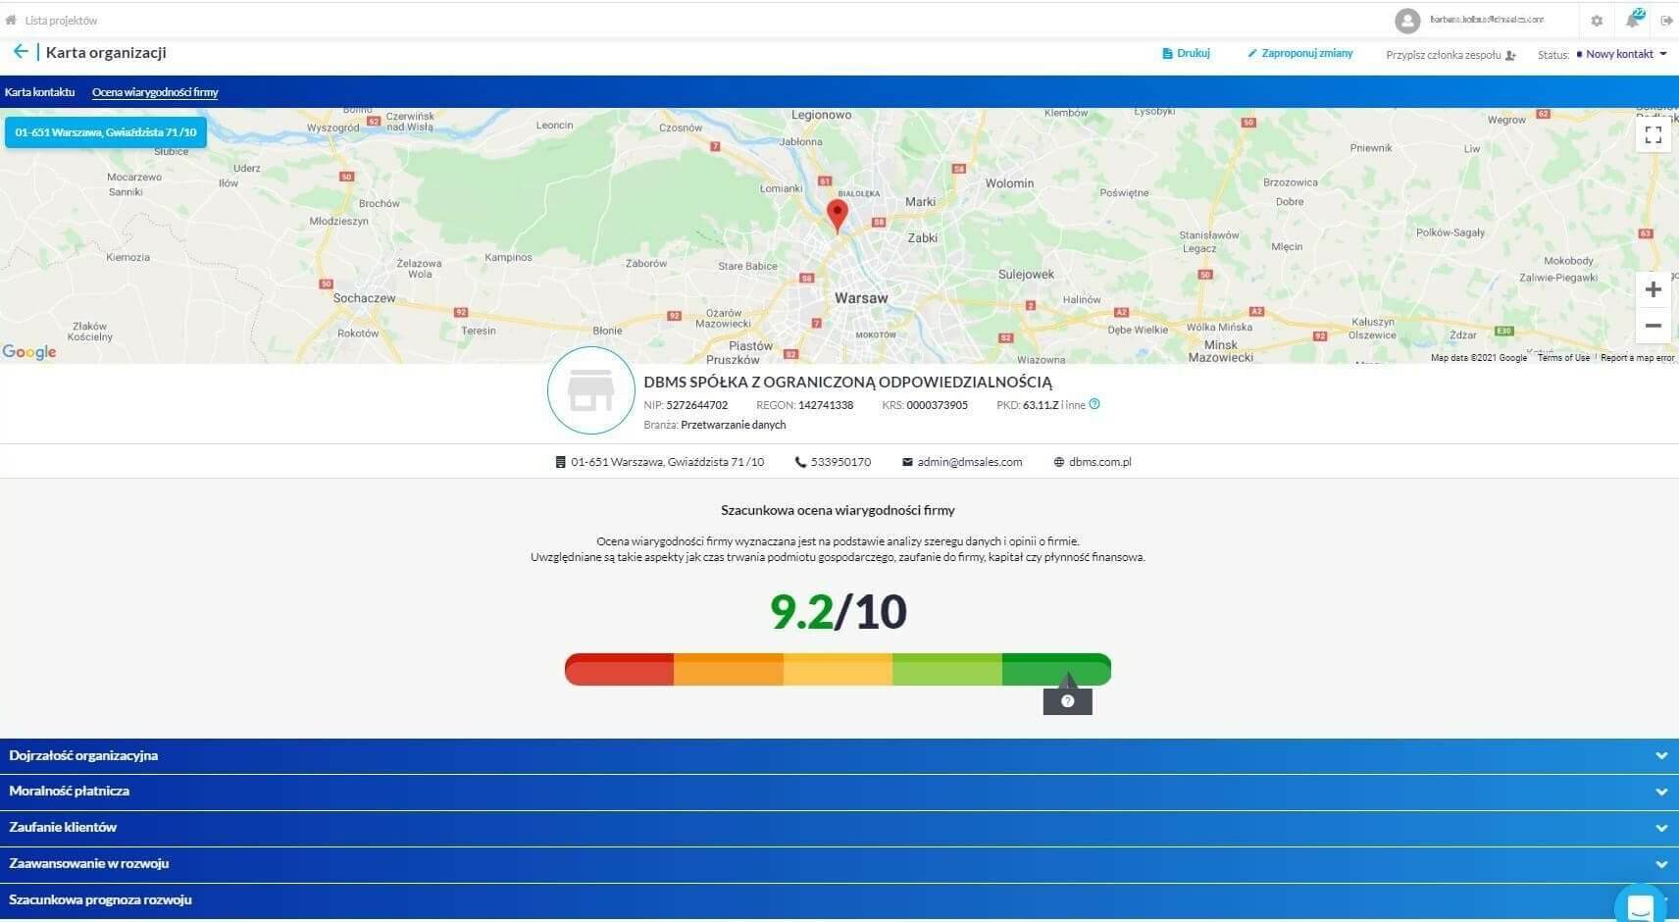This screenshot has width=1679, height=922.
Task: Open the Nowy kontakt status dropdown
Action: 1621,54
